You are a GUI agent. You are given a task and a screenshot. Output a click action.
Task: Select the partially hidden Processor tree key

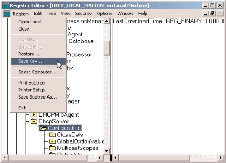pyautogui.click(x=80, y=54)
